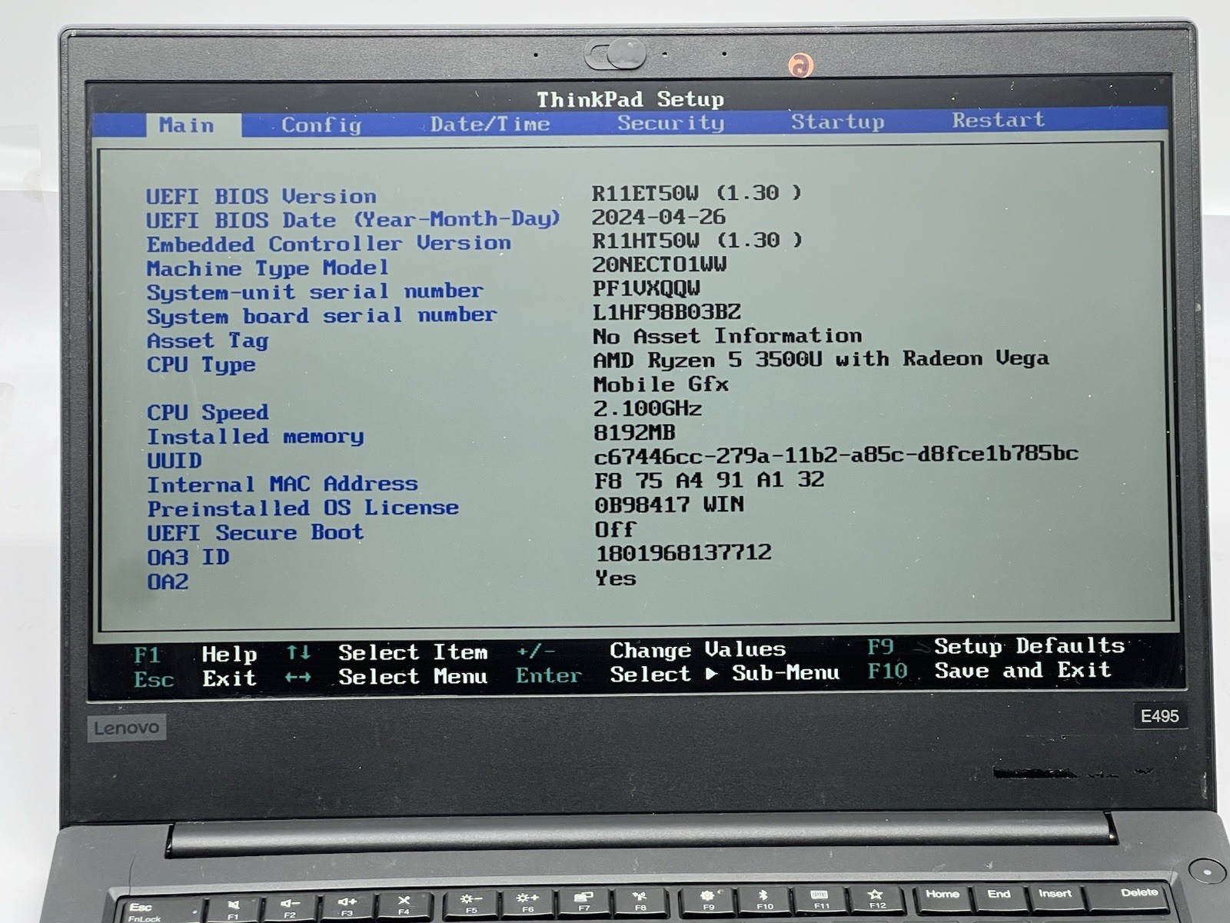This screenshot has width=1230, height=923.
Task: Click the OA2 Yes value
Action: point(615,578)
